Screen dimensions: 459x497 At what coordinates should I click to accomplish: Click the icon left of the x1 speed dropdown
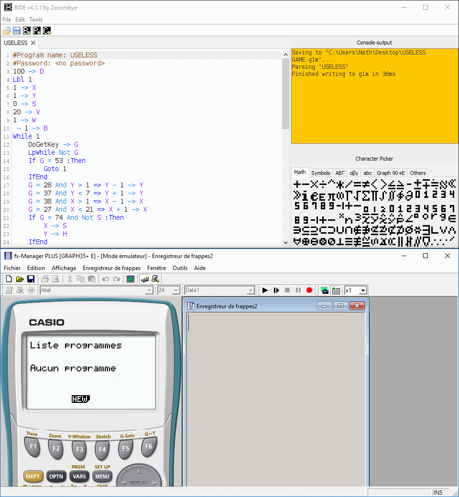point(336,290)
